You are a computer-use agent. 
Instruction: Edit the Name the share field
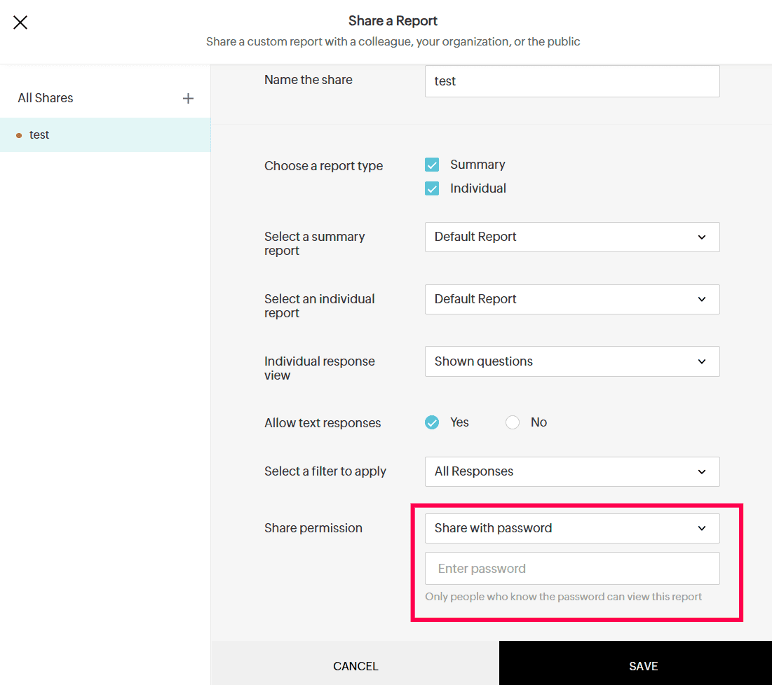pos(571,81)
